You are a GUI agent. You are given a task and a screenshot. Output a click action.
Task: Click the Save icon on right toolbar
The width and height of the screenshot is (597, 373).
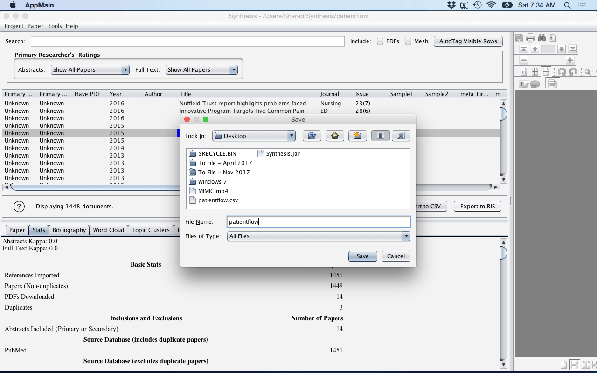[x=519, y=37]
